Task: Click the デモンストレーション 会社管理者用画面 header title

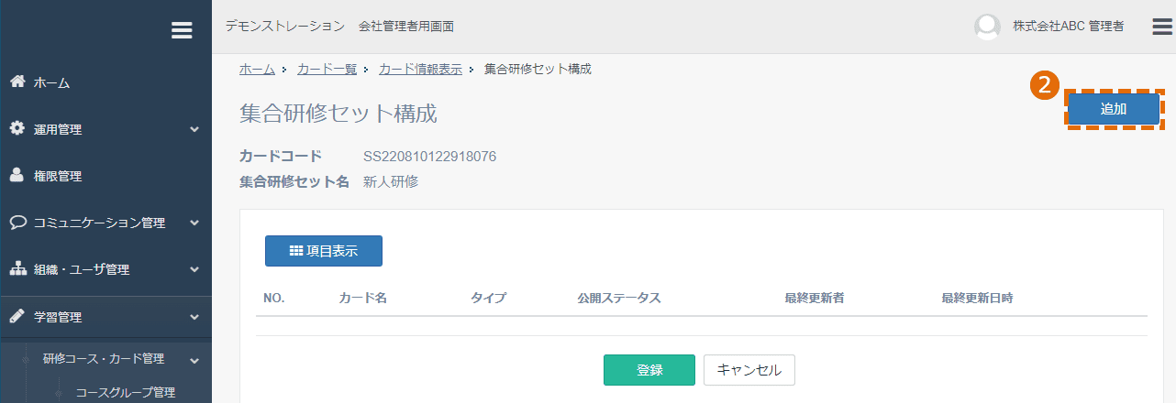Action: tap(339, 27)
